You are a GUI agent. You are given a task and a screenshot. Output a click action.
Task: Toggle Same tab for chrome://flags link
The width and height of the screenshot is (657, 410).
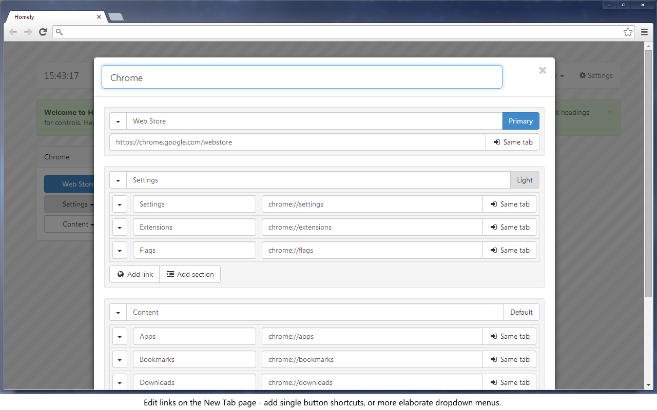(x=510, y=250)
